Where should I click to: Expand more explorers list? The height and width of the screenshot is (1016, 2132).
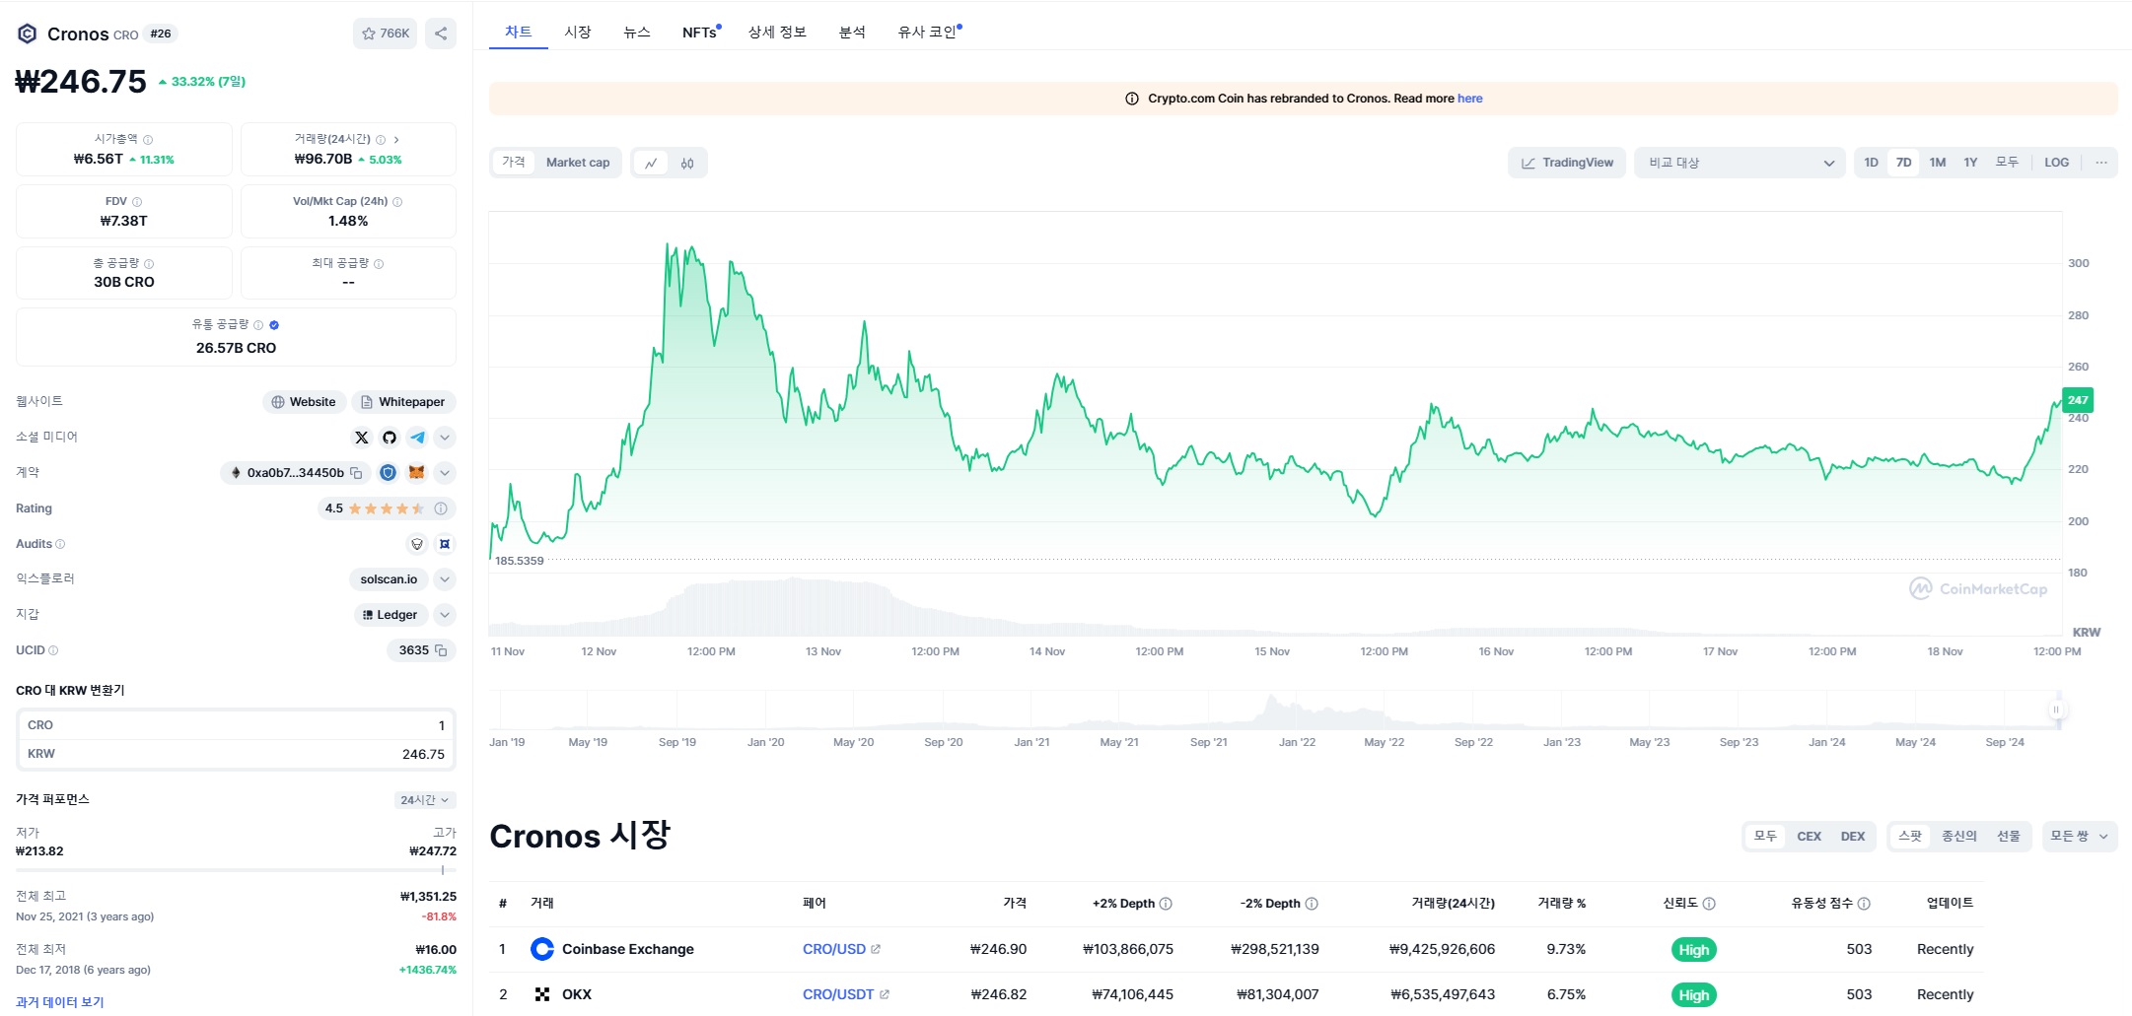coord(445,579)
